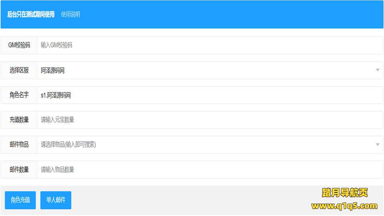Click the 踏月导航页 watermark text
Screen dimensions: 384x216
click(344, 193)
